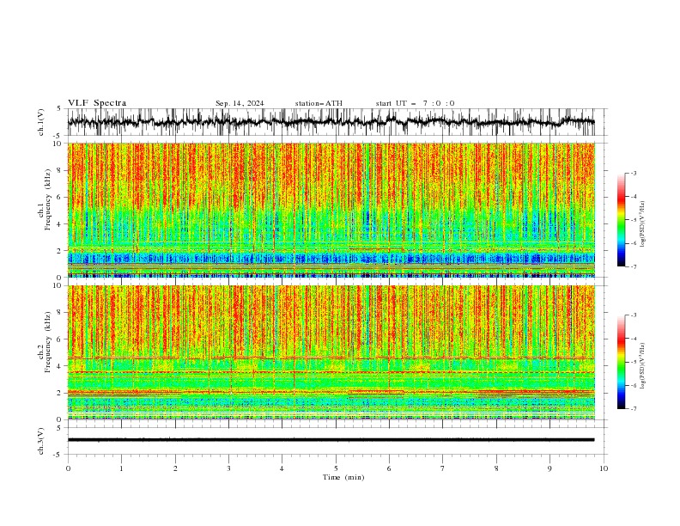680x526 pixels.
Task: Click the 8 kHz tick on ch.2 frequency axis
Action: pos(60,312)
